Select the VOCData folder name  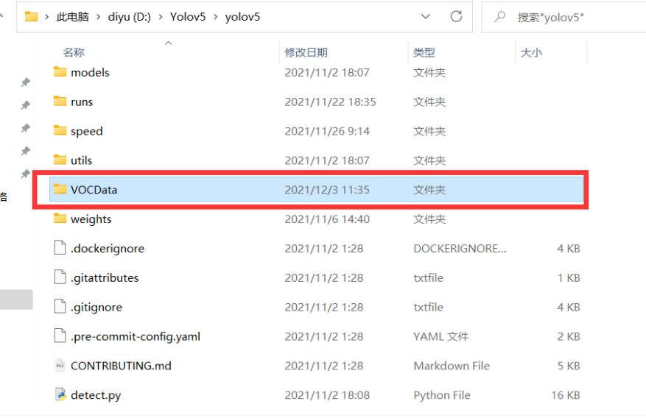click(x=94, y=190)
